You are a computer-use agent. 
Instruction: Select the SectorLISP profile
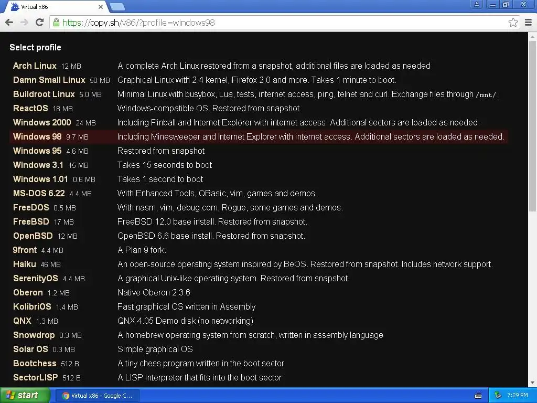click(x=35, y=377)
